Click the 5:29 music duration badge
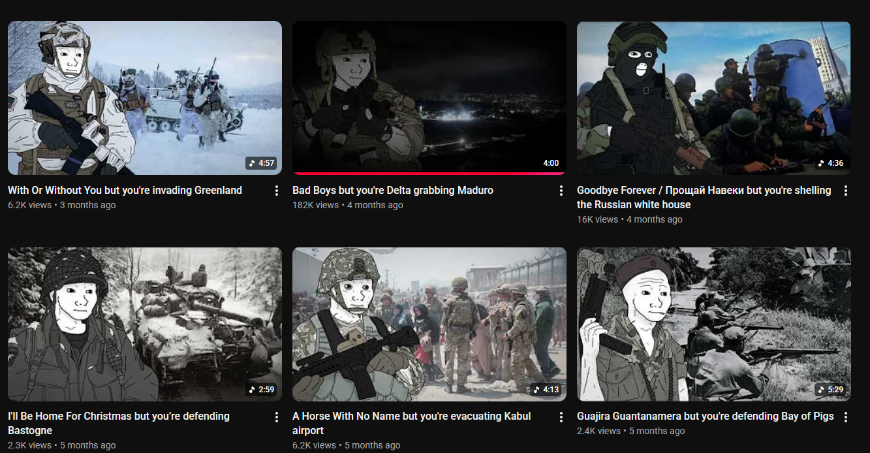870x453 pixels. [x=830, y=389]
